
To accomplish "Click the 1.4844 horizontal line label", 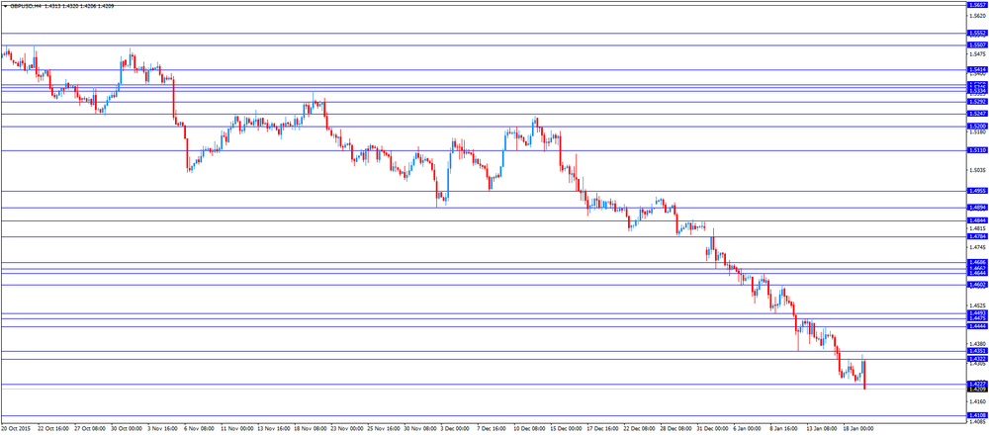I will point(977,220).
